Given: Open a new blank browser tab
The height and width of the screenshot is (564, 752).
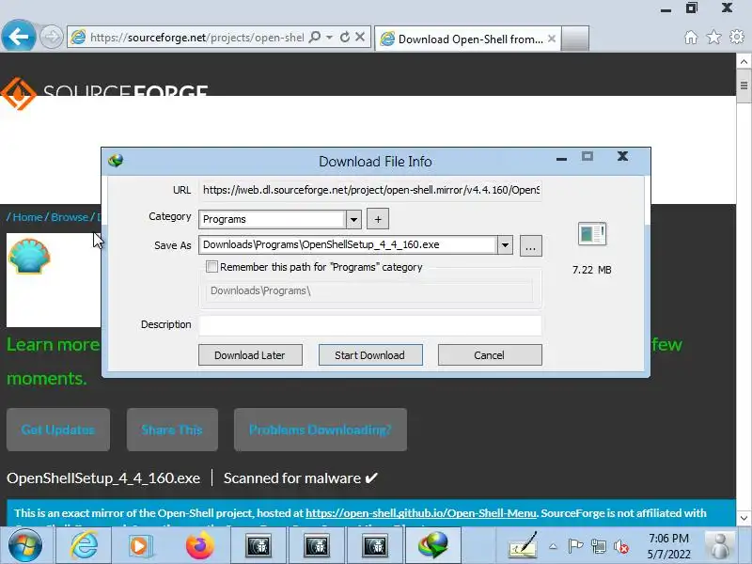Looking at the screenshot, I should click(x=575, y=39).
